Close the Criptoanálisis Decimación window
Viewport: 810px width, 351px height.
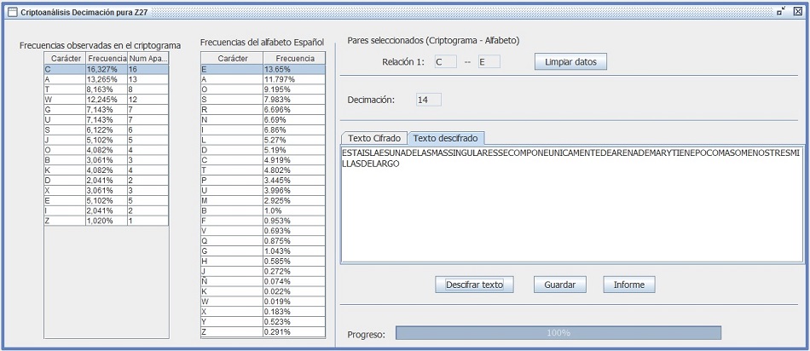coord(797,13)
